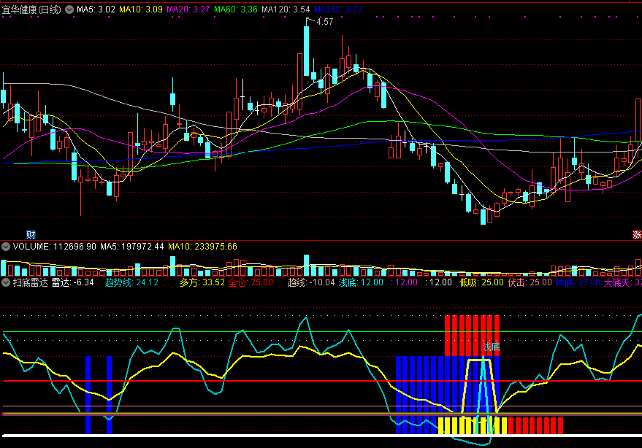The image size is (642, 448).
Task: Expand the dropdown beside 宜华健康(日线) title
Action: click(x=69, y=9)
